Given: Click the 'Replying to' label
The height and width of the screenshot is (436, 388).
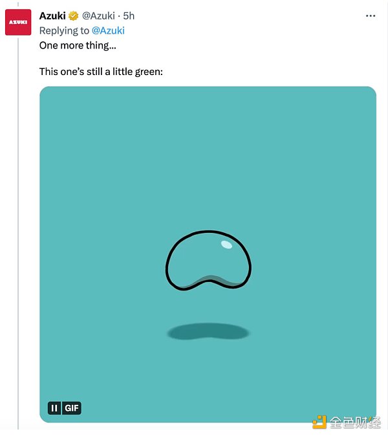Looking at the screenshot, I should tap(64, 30).
